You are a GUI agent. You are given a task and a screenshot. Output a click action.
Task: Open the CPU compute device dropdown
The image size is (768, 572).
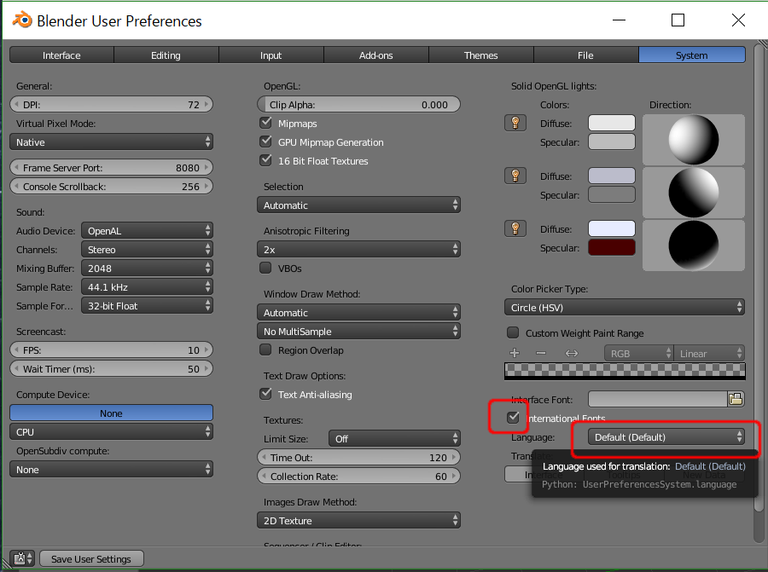click(111, 432)
